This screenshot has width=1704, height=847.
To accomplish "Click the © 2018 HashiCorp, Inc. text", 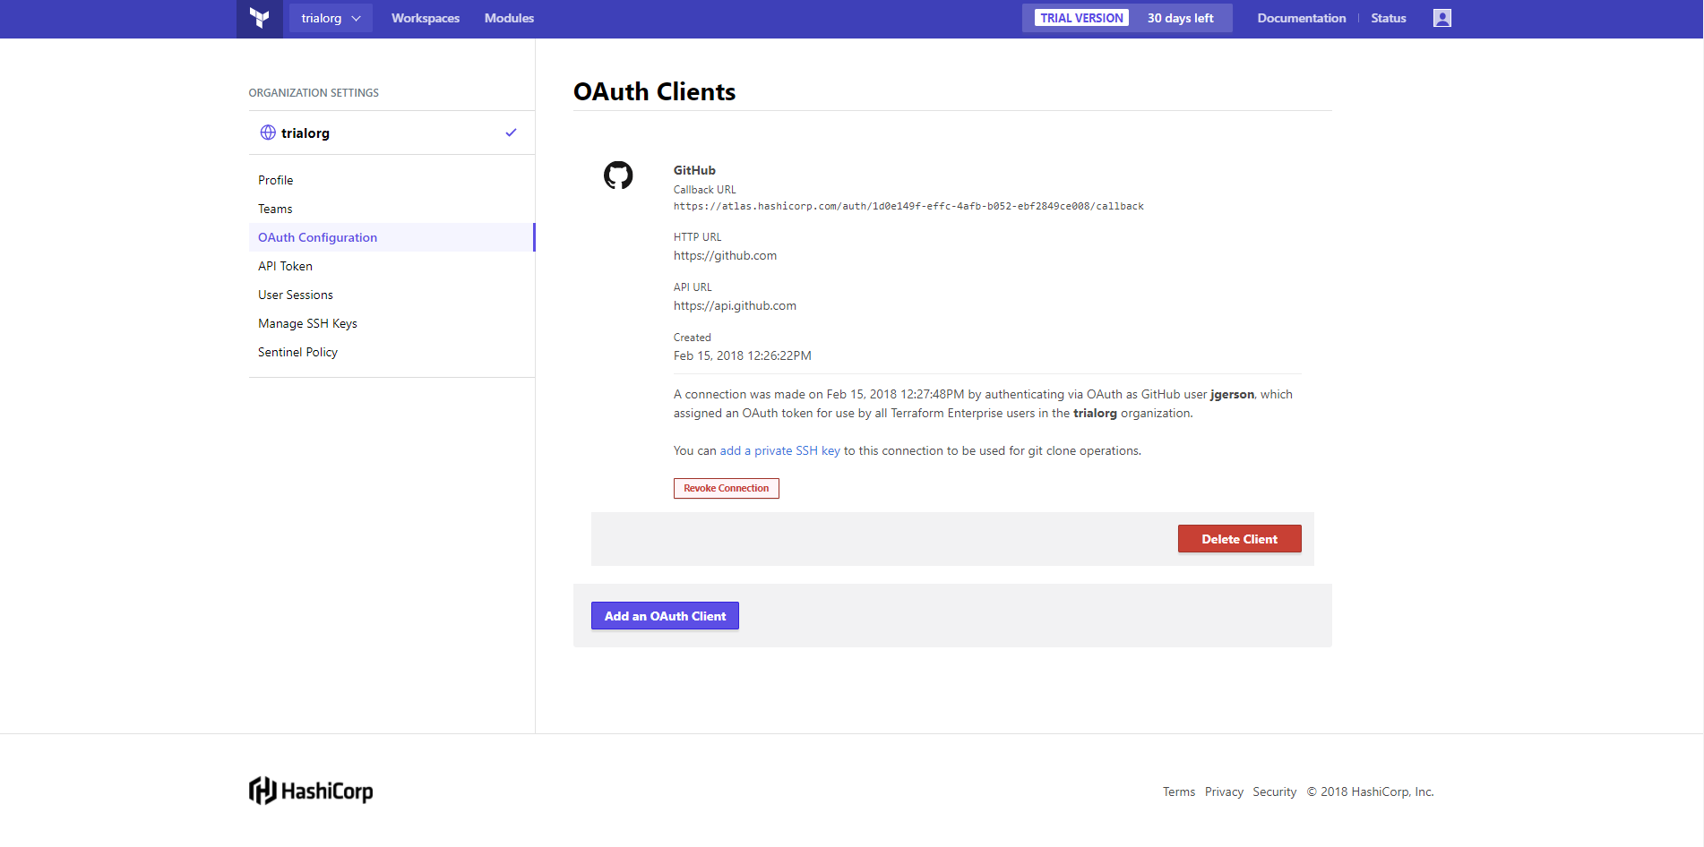I will click(1370, 791).
